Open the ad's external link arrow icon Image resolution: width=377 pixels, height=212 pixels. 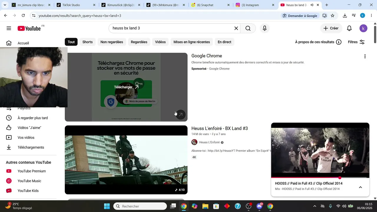click(x=181, y=115)
